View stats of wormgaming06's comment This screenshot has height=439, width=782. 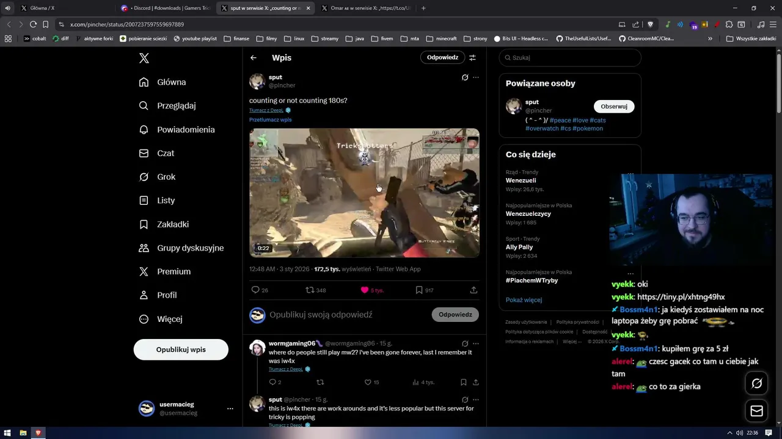(423, 382)
